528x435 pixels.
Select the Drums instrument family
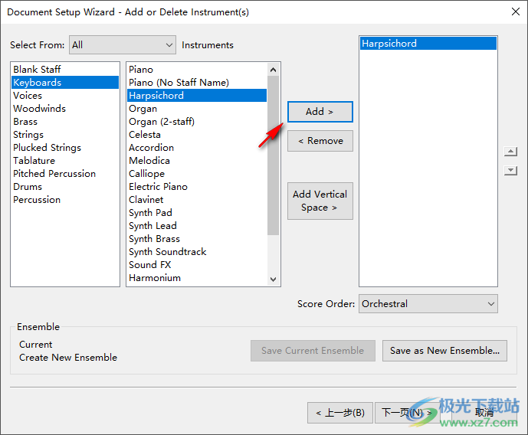(28, 187)
